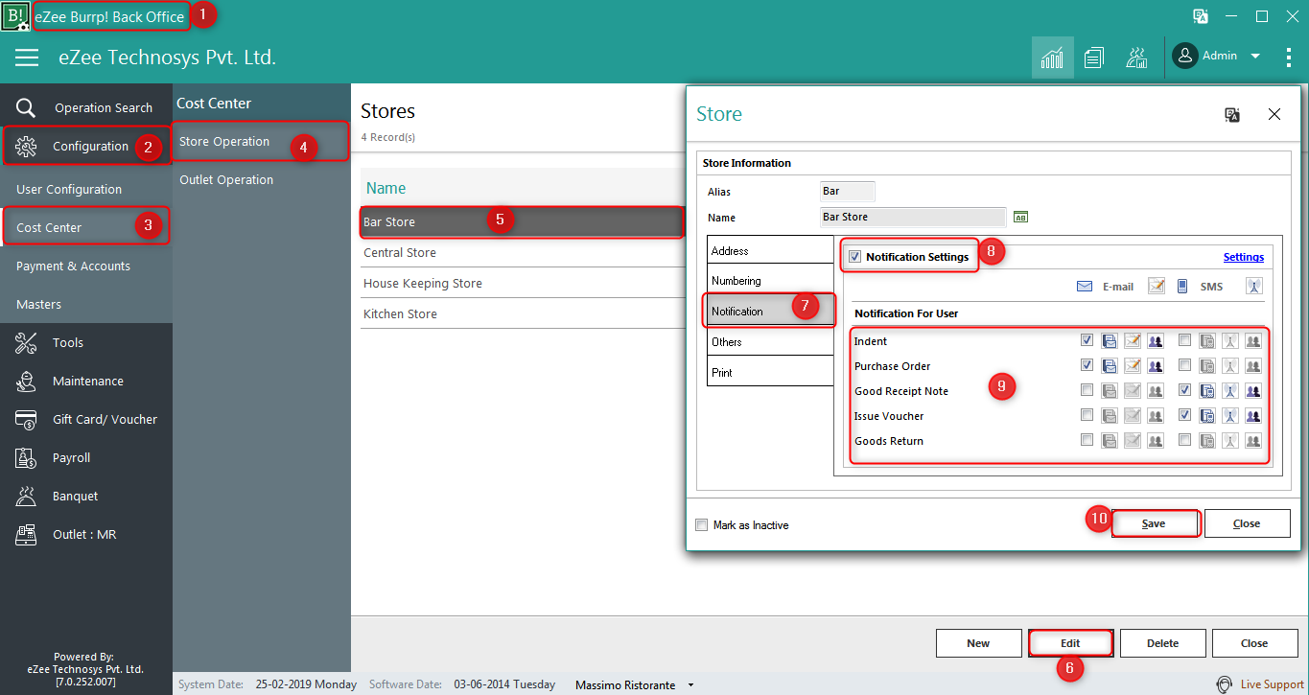Viewport: 1309px width, 695px height.
Task: Open Good Receipt Note SMS template icon
Action: 1207,390
